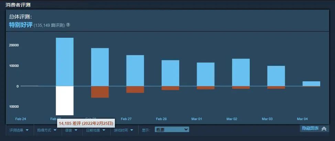Select the small Mar 04 positive bar
Image resolution: width=335 pixels, height=141 pixels.
[x=311, y=84]
